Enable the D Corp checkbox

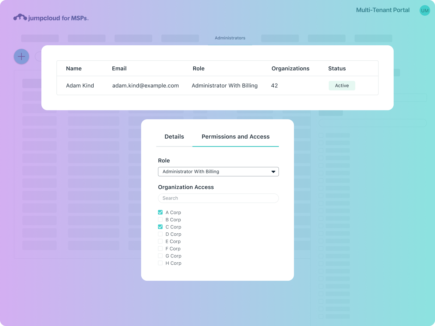coord(160,234)
